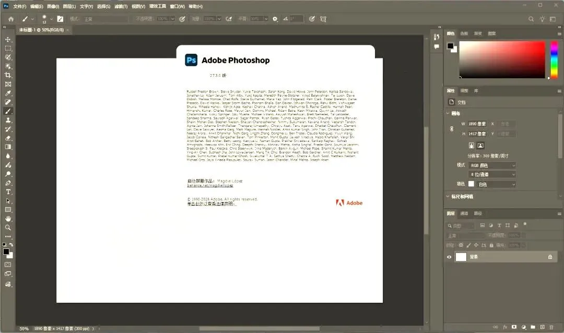The width and height of the screenshot is (564, 333).
Task: Select the Eraser tool
Action: pyautogui.click(x=8, y=138)
